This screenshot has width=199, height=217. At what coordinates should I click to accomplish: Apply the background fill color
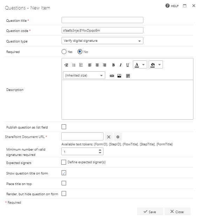[152, 65]
